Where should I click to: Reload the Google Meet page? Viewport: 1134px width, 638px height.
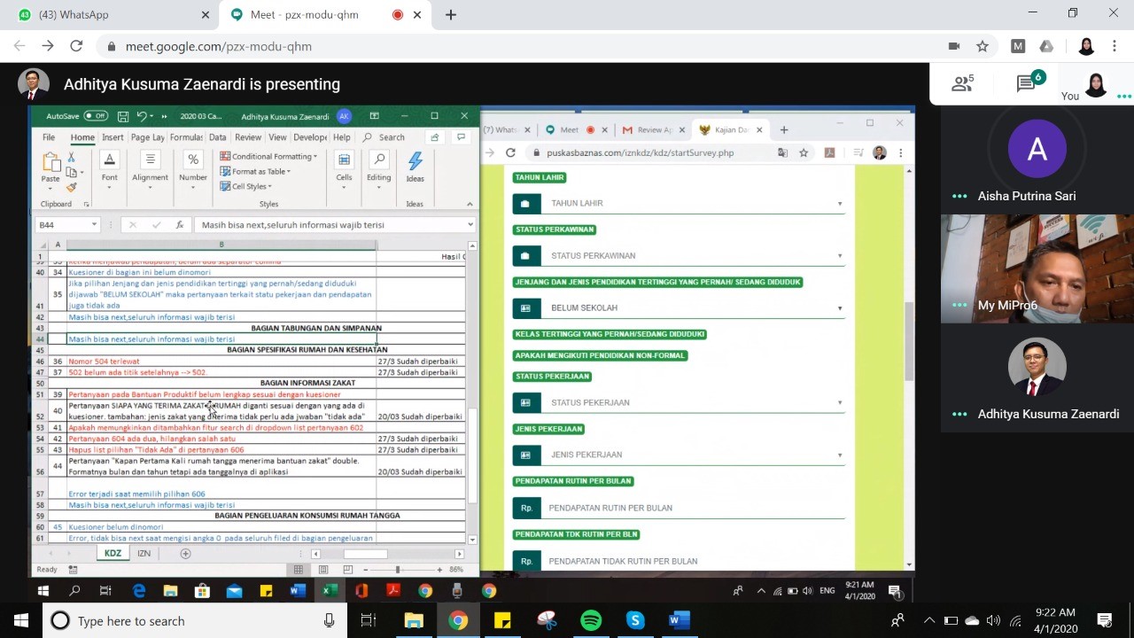pyautogui.click(x=76, y=46)
